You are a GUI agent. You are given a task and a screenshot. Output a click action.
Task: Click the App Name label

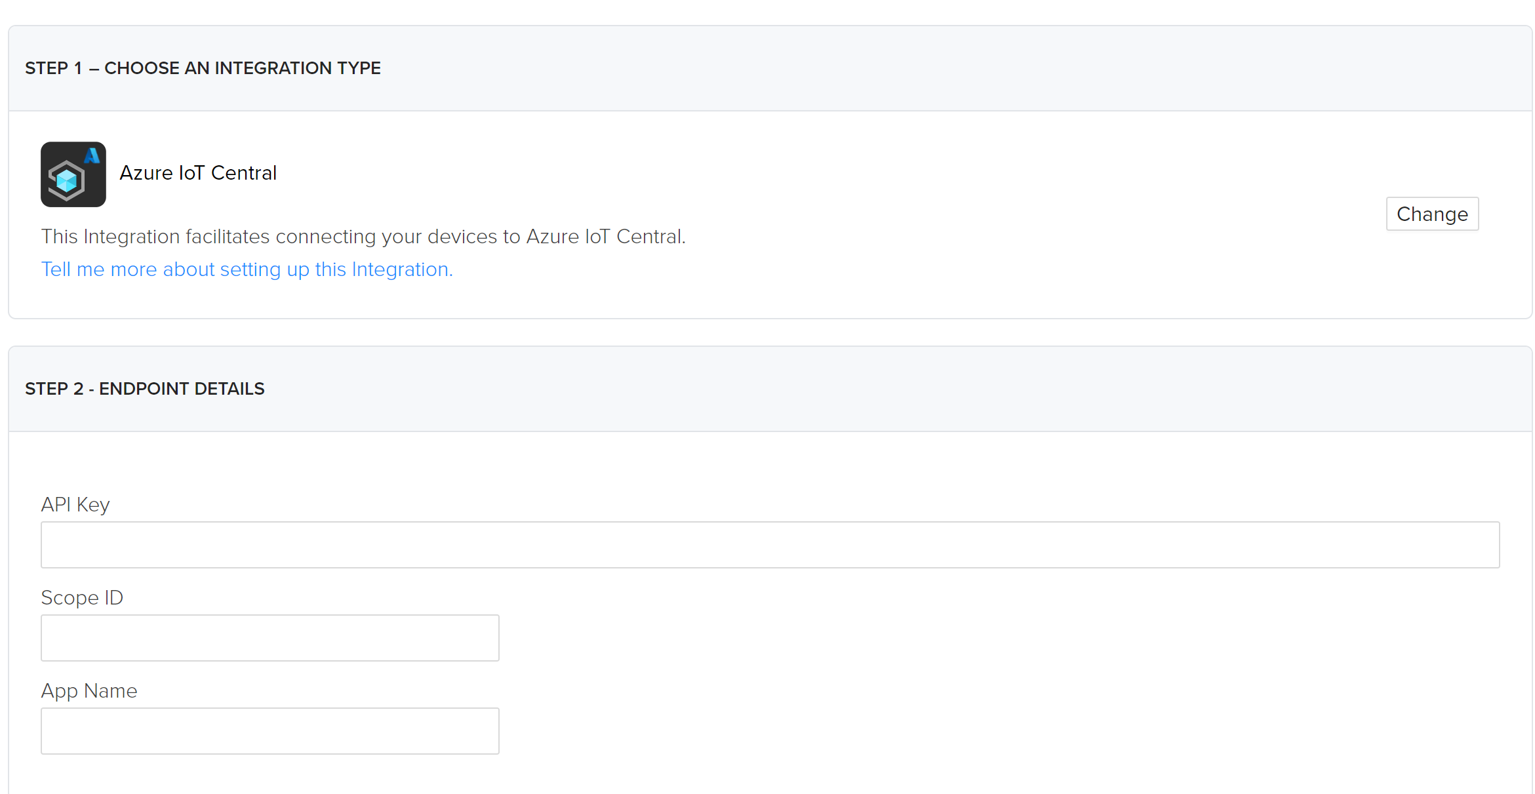tap(89, 690)
